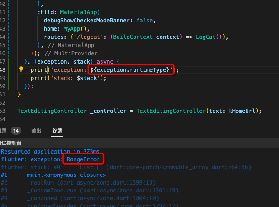Screen dimensions: 279x207
Task: Click the '/logcat' route string
Action: [x=88, y=37]
